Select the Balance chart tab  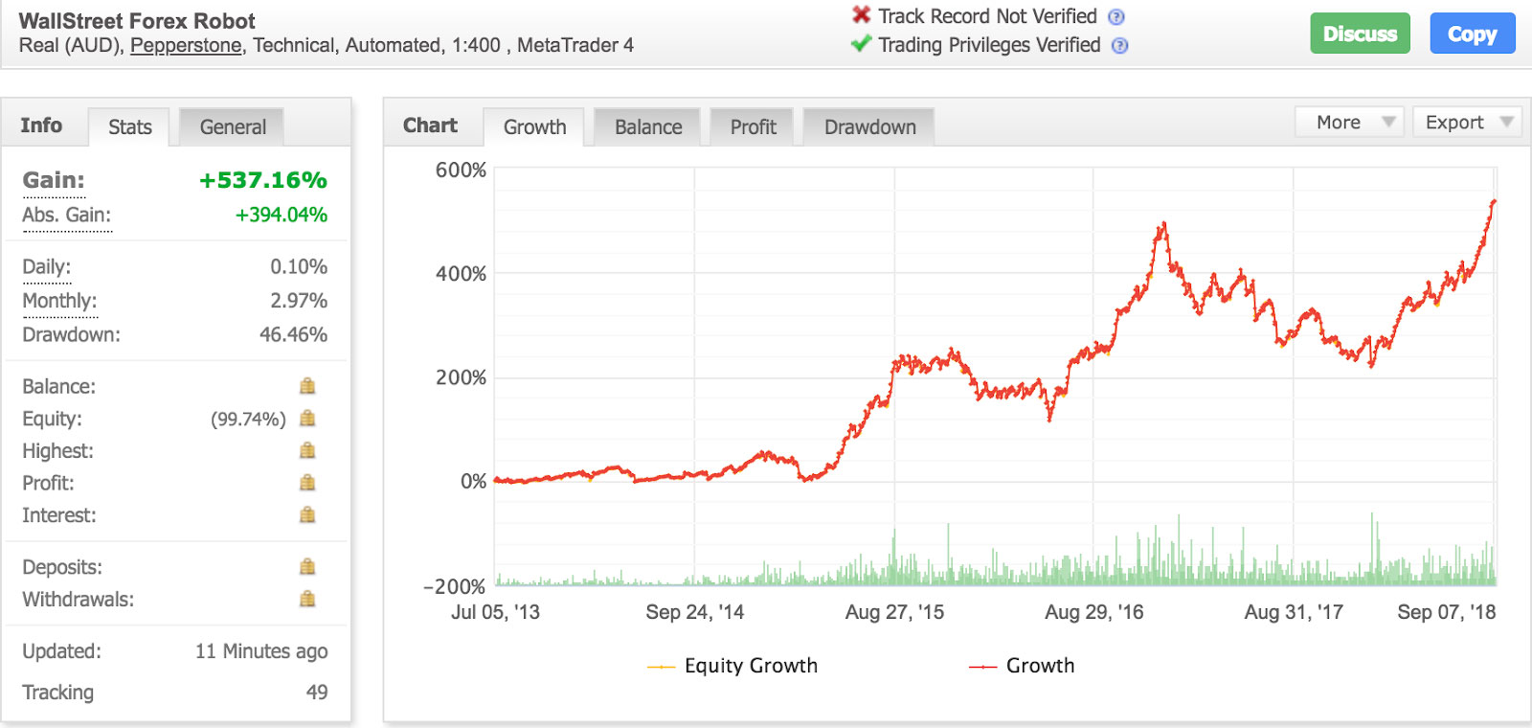tap(648, 127)
